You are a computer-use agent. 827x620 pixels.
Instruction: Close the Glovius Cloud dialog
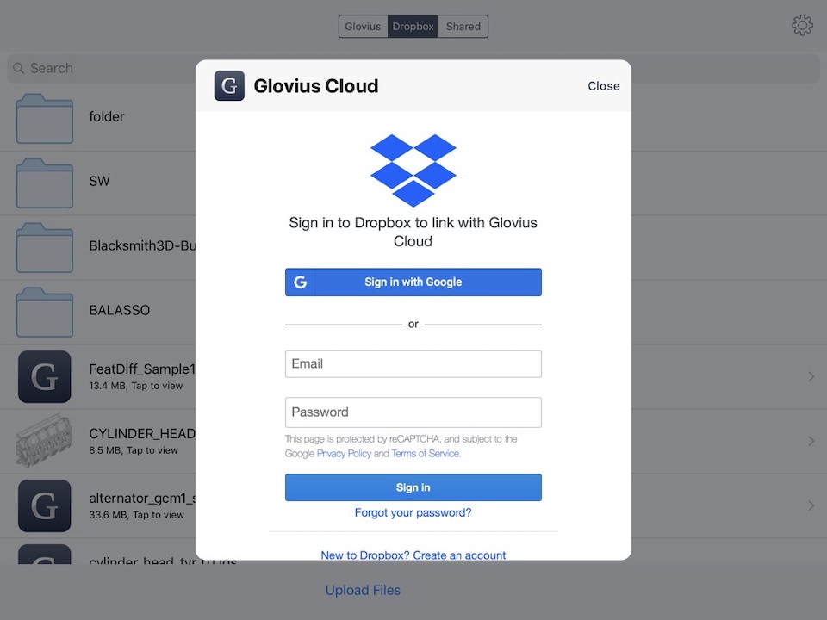click(x=603, y=86)
